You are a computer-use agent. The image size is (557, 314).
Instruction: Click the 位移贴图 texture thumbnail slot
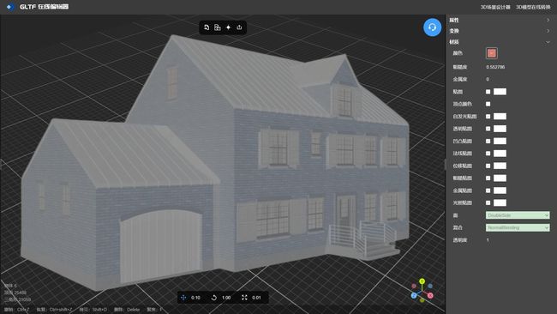[500, 166]
